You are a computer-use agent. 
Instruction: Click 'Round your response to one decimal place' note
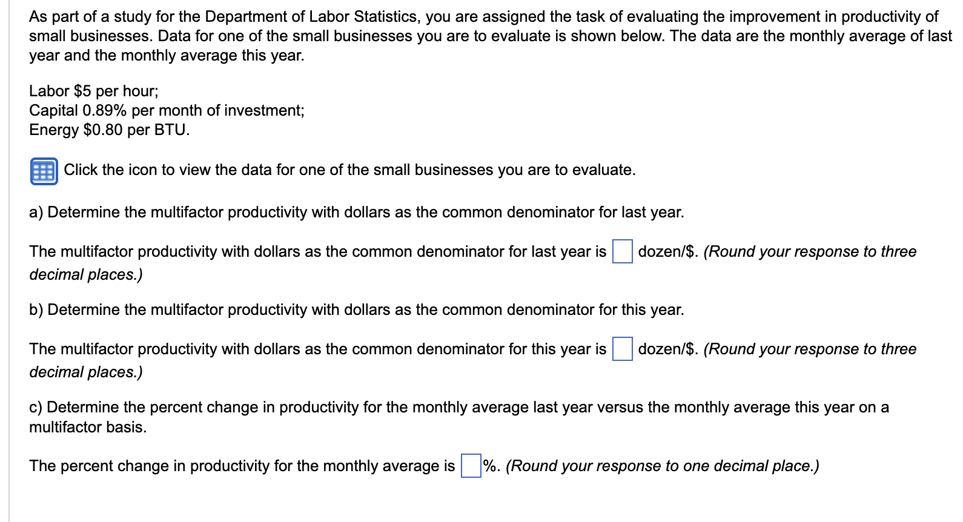(663, 466)
